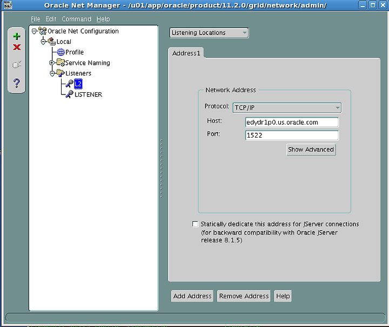Click the Port input field
This screenshot has width=389, height=327.
pyautogui.click(x=292, y=135)
